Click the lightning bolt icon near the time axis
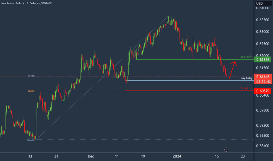The image size is (273, 161). click(x=226, y=150)
